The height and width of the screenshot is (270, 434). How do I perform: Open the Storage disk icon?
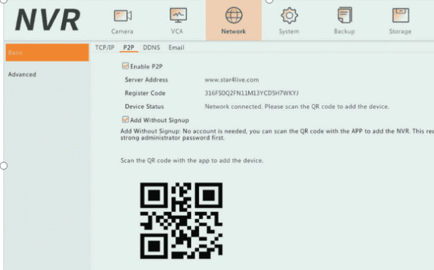(400, 15)
